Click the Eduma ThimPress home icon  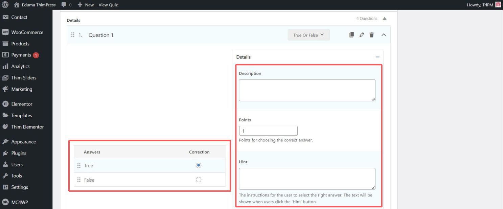click(x=17, y=5)
